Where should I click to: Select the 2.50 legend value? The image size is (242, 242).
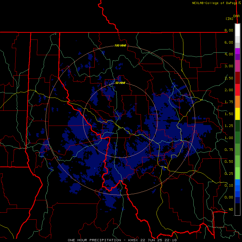tap(229, 78)
